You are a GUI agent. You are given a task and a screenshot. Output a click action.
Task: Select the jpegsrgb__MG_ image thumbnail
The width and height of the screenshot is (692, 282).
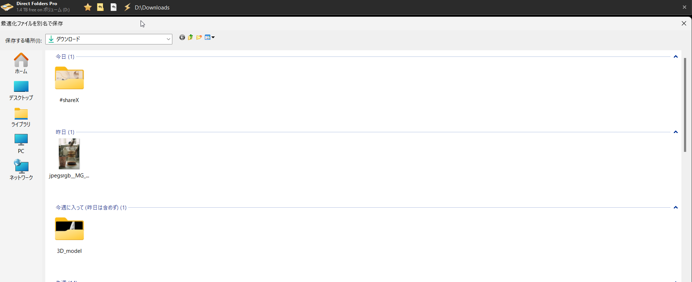coord(69,158)
